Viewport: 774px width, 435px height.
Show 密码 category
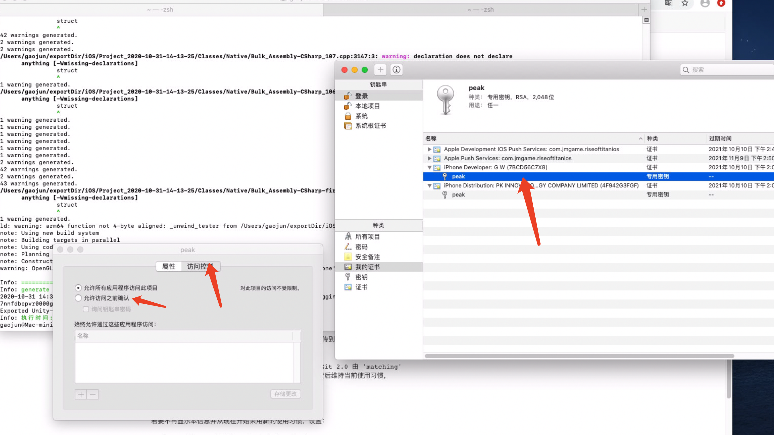click(x=379, y=247)
